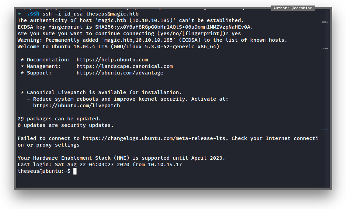
Task: Open the landscape.canonical.com management link
Action: click(x=124, y=66)
